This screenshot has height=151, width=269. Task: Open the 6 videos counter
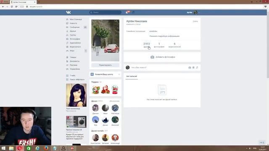(174, 45)
